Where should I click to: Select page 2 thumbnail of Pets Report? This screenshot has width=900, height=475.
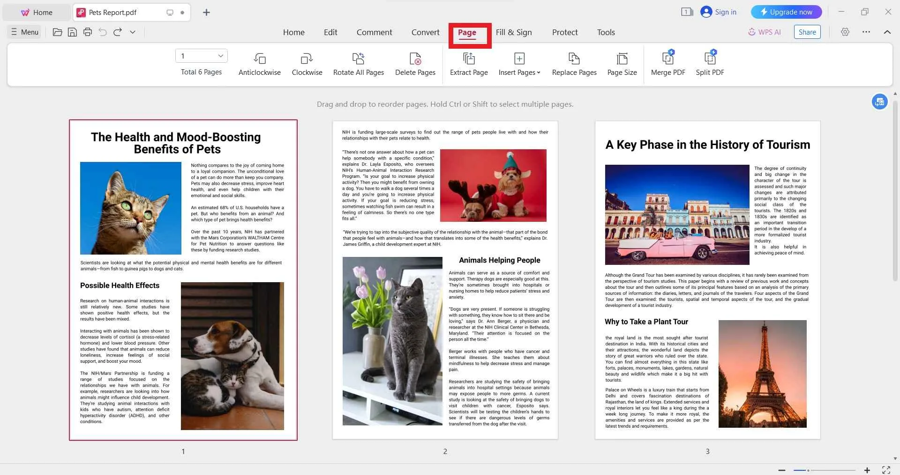[x=445, y=279]
